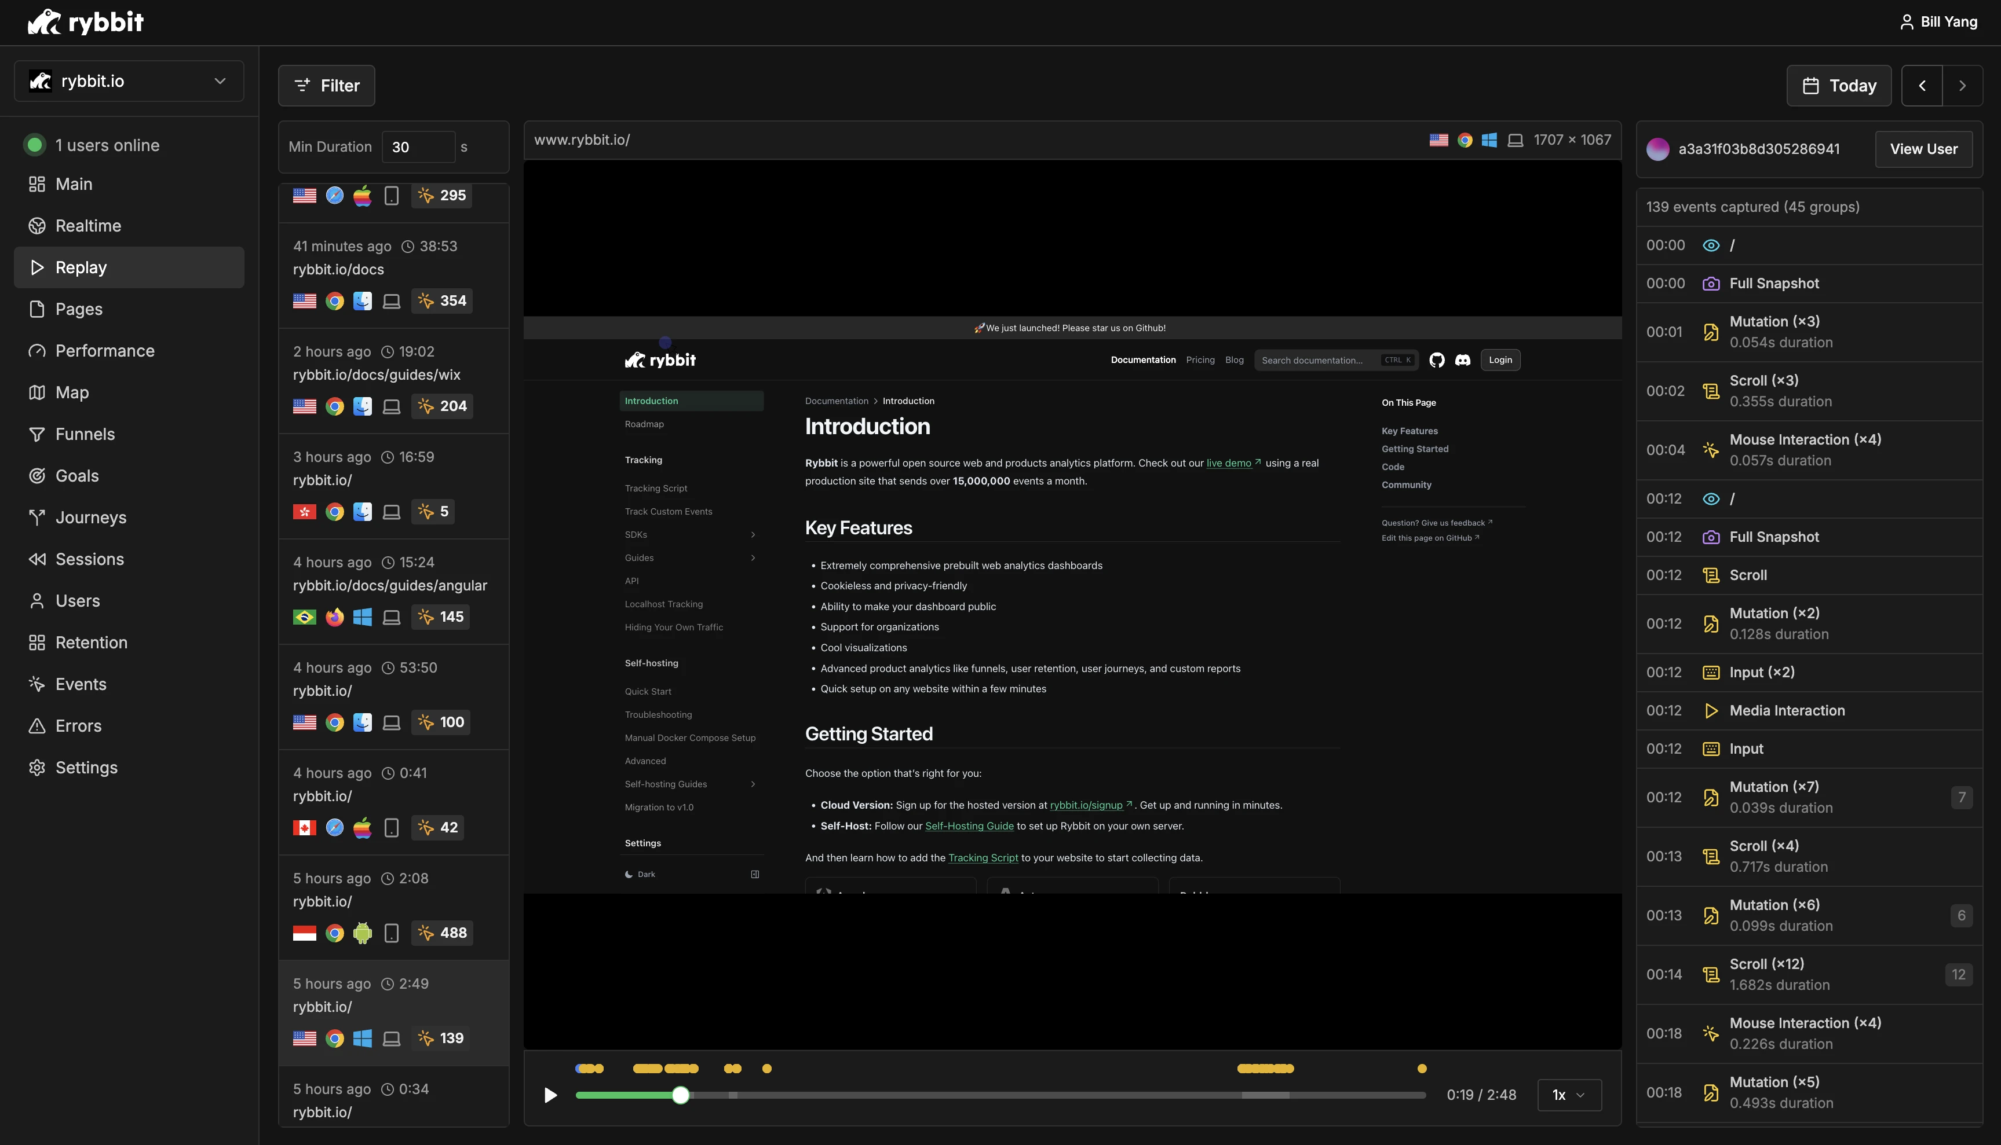Open Pricing link in replayed page header
2001x1145 pixels.
[x=1201, y=360]
